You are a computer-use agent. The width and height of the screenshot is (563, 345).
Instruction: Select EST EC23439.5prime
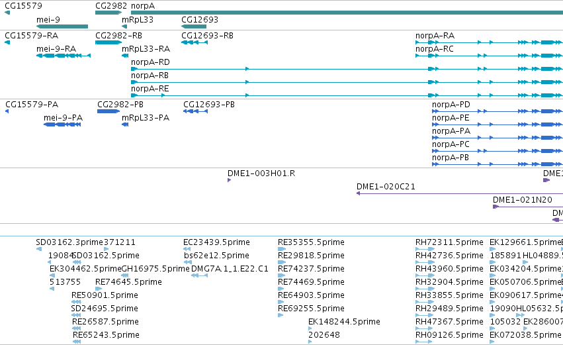point(216,242)
